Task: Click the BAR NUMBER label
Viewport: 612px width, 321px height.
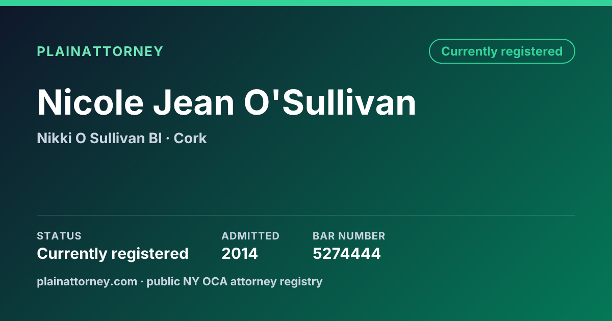Action: [x=349, y=236]
